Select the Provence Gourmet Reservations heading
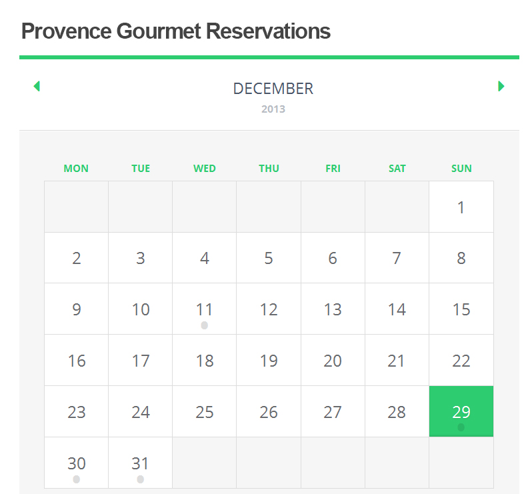Viewport: 528px width, 494px height. 176,31
